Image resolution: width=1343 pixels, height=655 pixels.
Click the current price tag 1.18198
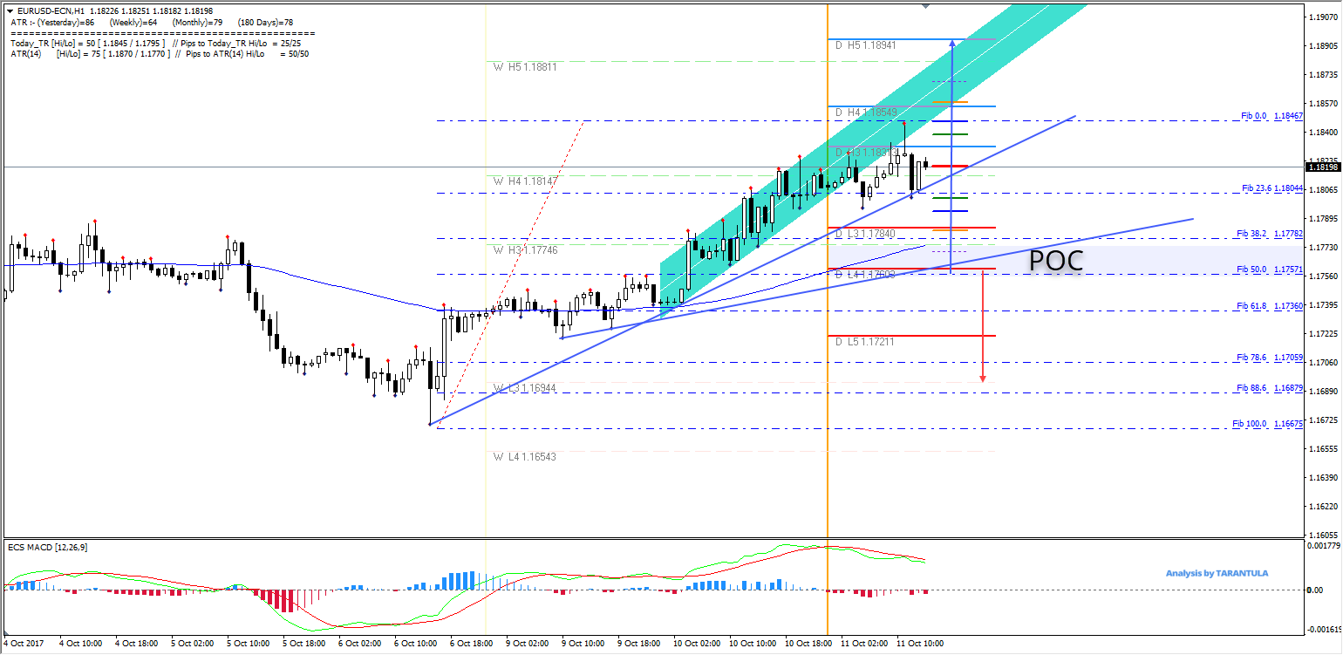(1323, 167)
